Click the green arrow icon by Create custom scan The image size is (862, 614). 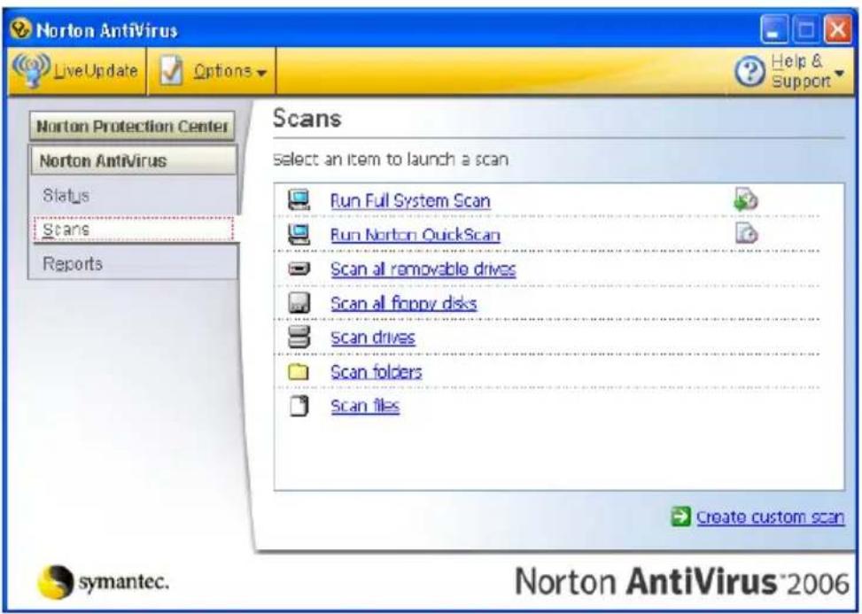[x=680, y=517]
